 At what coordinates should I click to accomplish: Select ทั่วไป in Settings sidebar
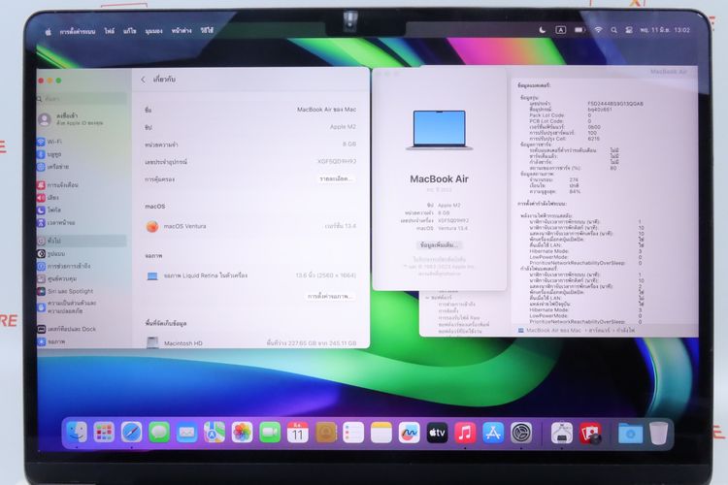point(82,241)
